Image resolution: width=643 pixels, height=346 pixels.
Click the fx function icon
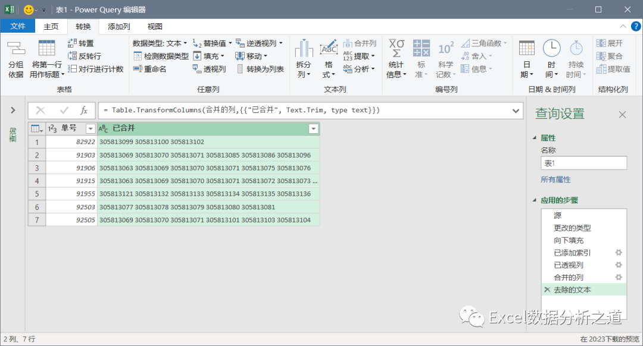pos(84,110)
